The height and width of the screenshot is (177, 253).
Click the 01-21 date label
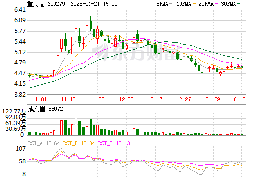[241, 99]
